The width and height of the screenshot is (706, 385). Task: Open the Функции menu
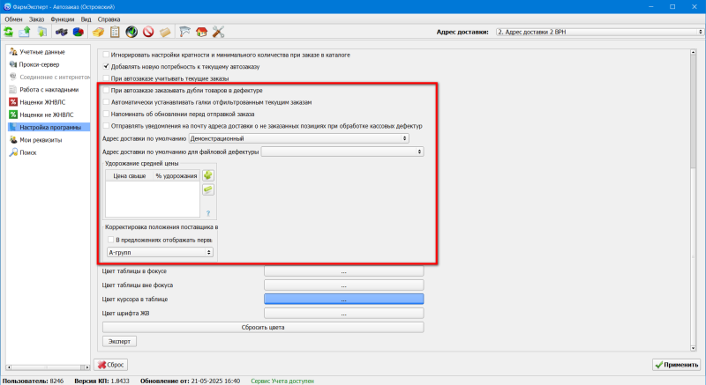pyautogui.click(x=62, y=19)
